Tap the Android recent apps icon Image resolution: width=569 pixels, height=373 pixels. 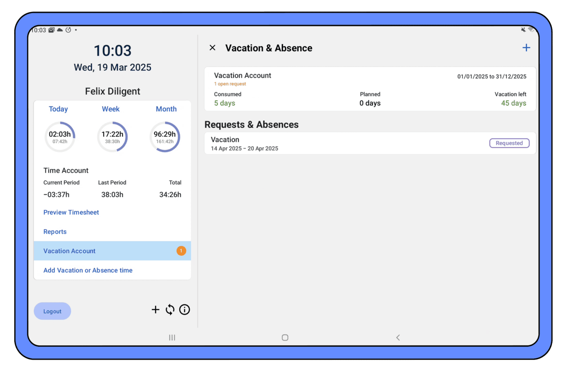click(x=172, y=338)
